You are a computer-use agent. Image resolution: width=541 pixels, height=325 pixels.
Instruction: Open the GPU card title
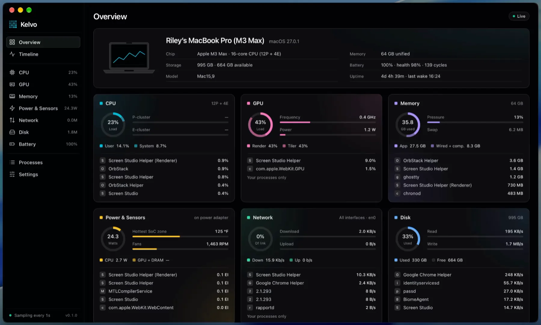pyautogui.click(x=258, y=103)
